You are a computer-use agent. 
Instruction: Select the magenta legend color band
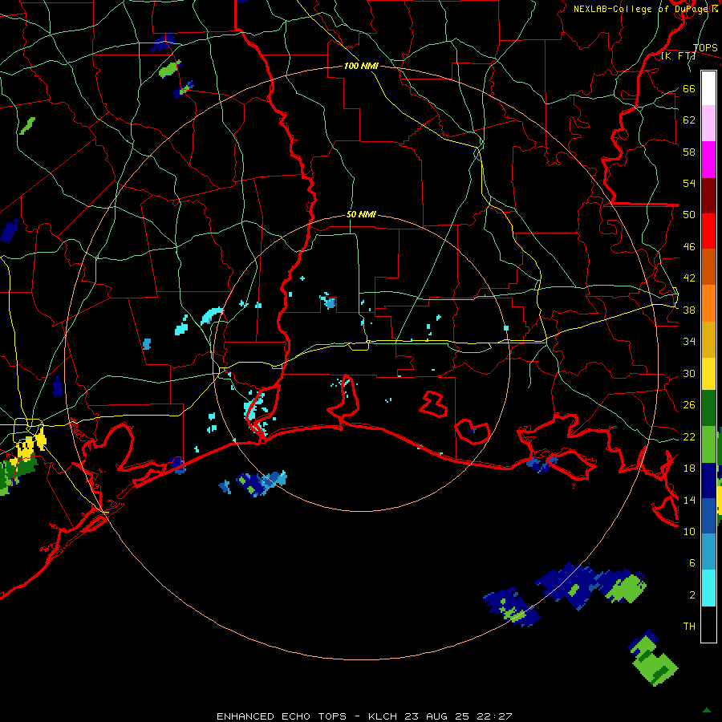point(708,160)
